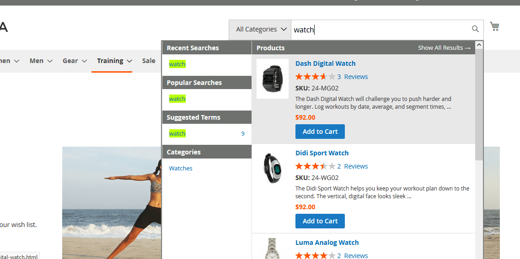
Task: Expand the Gear menu
Action: (x=75, y=61)
